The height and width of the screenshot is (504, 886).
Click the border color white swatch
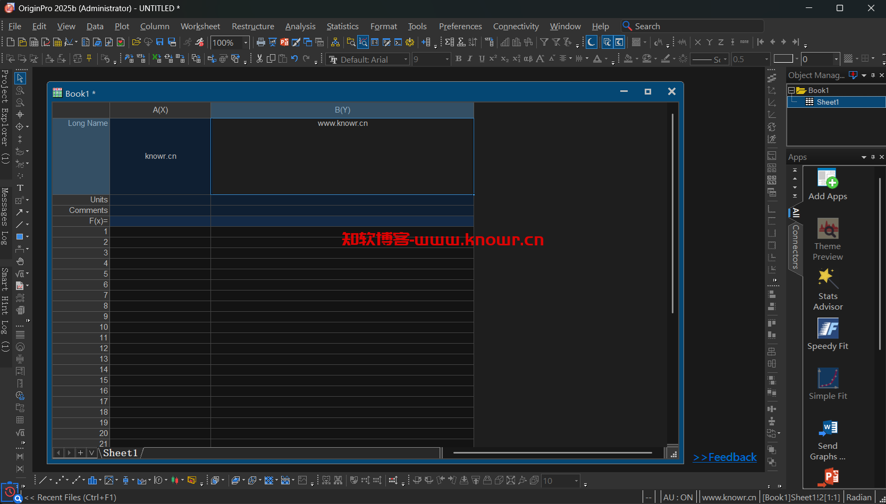[x=783, y=59]
